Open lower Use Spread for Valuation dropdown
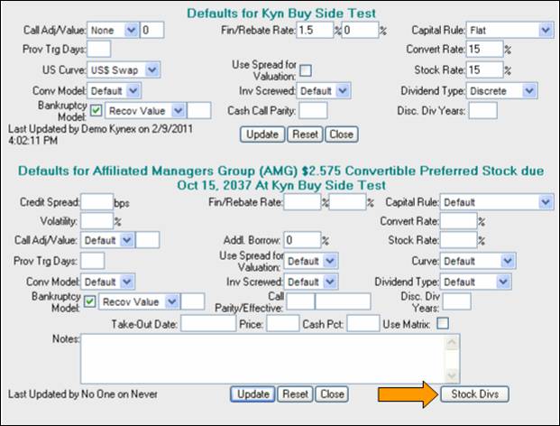 311,261
